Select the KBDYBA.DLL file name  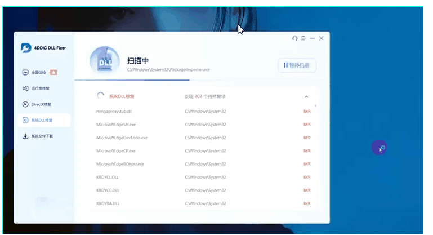coord(108,203)
